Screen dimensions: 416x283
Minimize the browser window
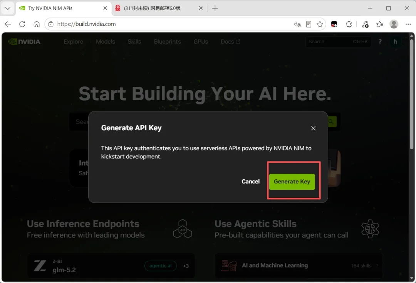coord(370,8)
